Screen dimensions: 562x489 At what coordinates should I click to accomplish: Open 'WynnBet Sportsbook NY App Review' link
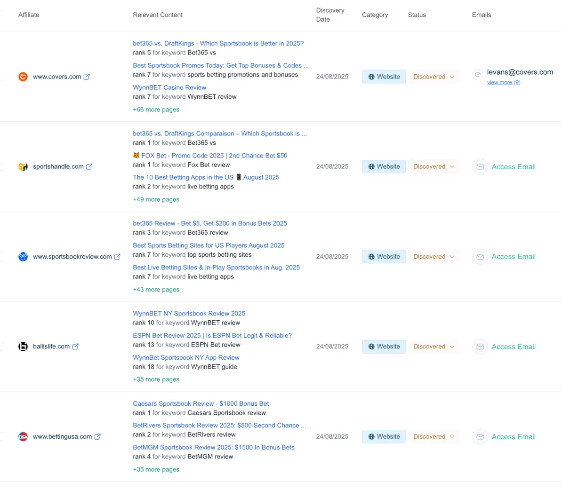pyautogui.click(x=186, y=358)
